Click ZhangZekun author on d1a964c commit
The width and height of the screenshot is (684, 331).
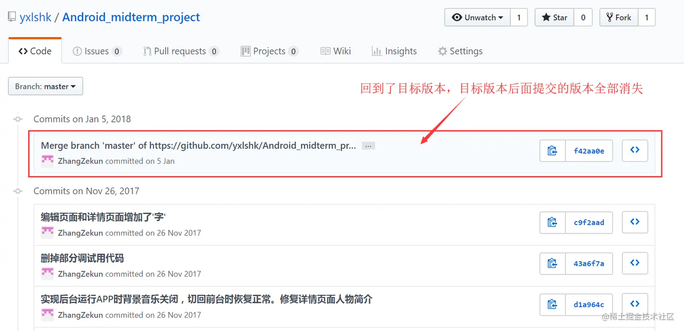[81, 315]
